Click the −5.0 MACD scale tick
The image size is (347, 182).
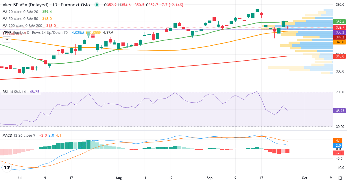point(340,158)
